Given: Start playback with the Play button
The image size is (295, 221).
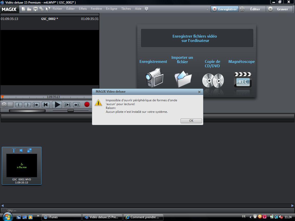Looking at the screenshot, I should (x=58, y=104).
